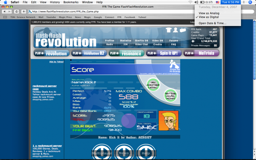Check the battery status icon

pyautogui.click(x=202, y=2)
